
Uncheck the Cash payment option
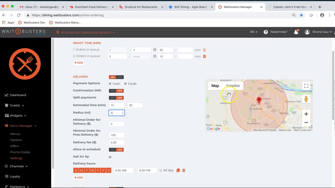[110, 84]
